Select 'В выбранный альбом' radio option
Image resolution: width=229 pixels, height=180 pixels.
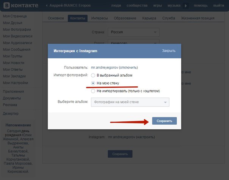(x=93, y=75)
